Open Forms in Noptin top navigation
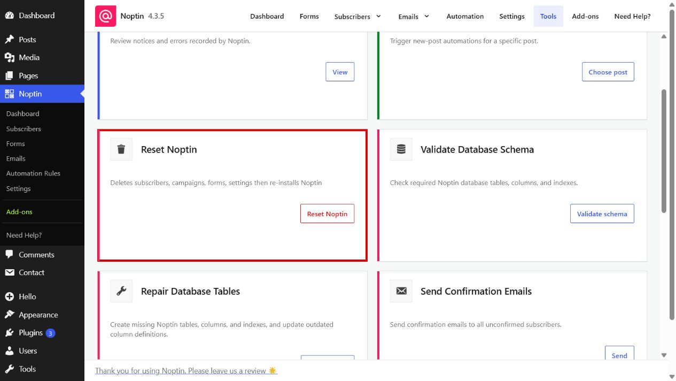 (x=309, y=16)
